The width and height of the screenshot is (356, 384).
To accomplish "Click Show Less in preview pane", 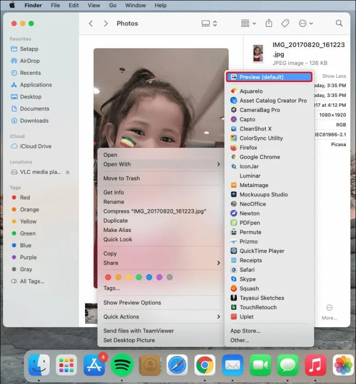I will pos(334,76).
